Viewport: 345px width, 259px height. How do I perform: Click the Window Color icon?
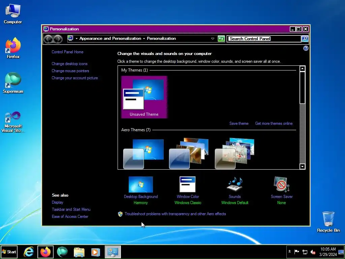click(187, 184)
